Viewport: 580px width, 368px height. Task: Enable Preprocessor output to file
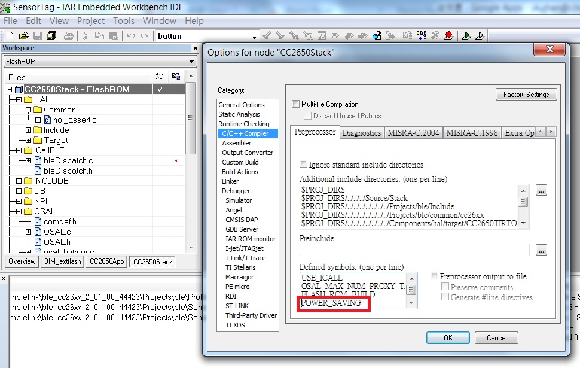pyautogui.click(x=434, y=276)
